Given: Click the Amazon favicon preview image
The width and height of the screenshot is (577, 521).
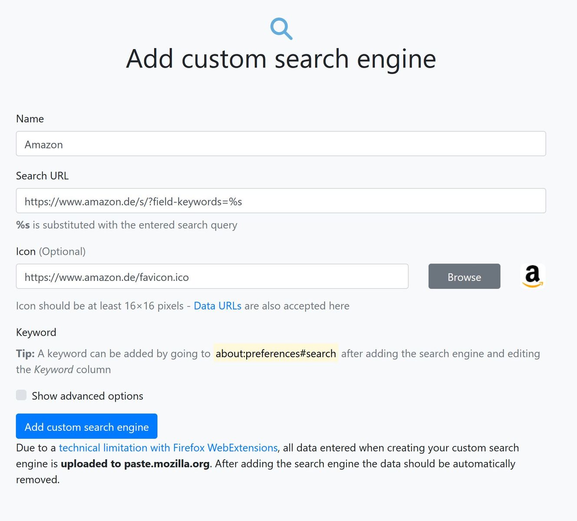Looking at the screenshot, I should 532,276.
